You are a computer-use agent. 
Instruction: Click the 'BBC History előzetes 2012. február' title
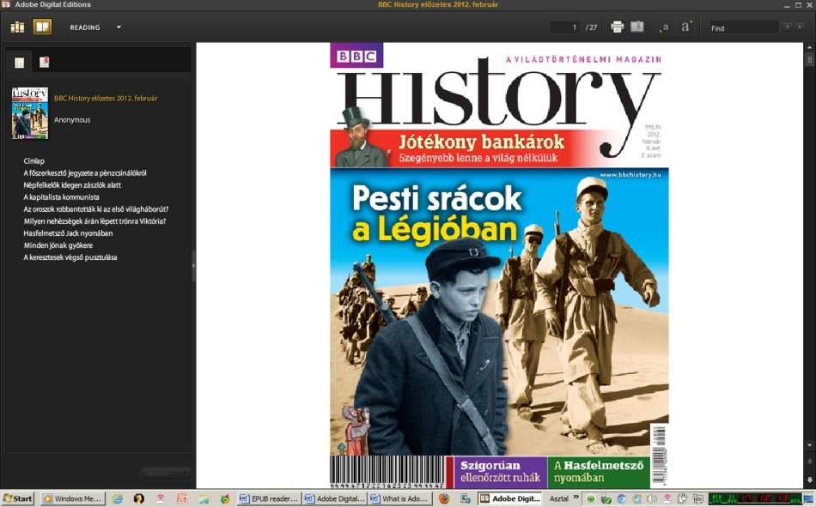[x=106, y=98]
